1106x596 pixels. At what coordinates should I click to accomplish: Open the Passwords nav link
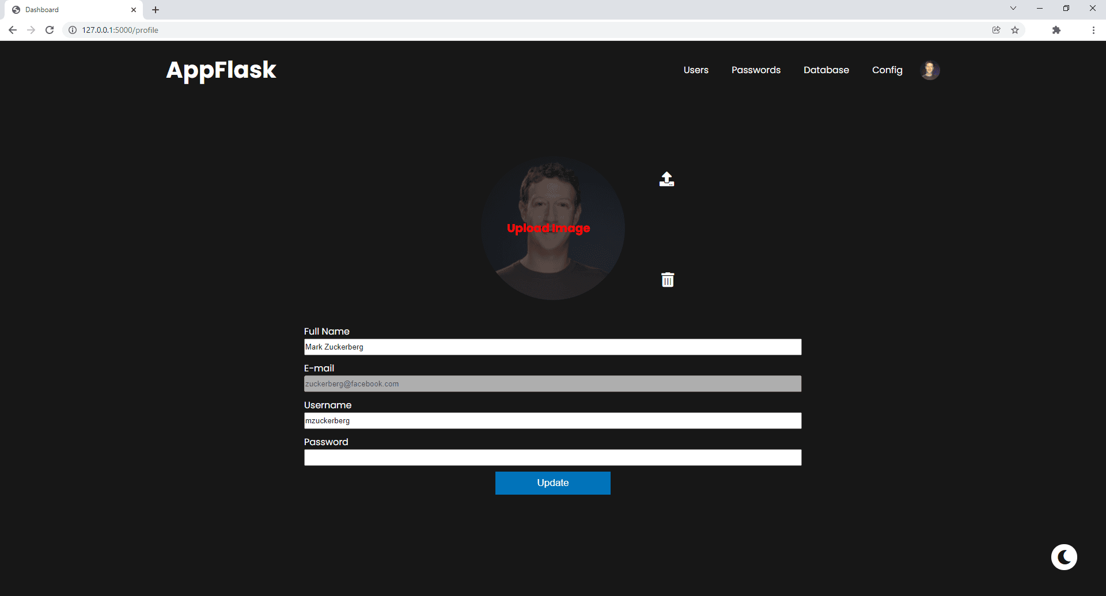coord(756,70)
